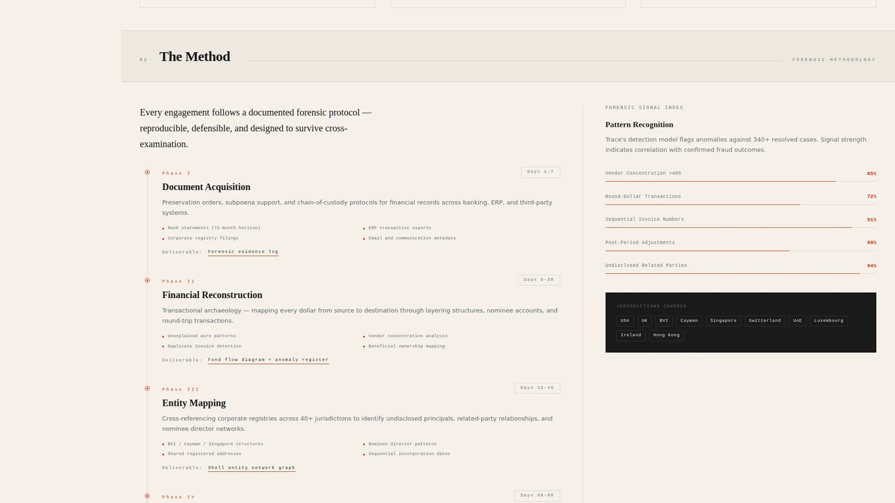Open the Forensic evidence log deliverable link
895x503 pixels.
pos(243,251)
